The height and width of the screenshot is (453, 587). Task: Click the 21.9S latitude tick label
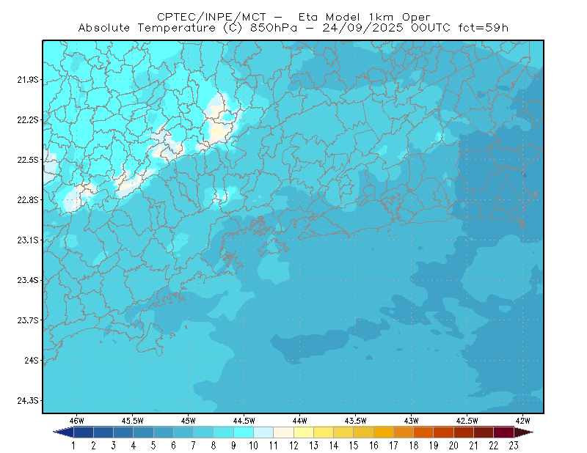click(28, 80)
